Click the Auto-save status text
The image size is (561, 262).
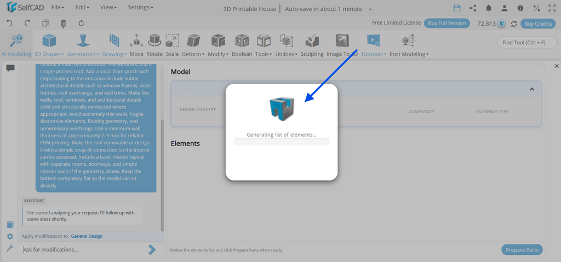point(323,9)
